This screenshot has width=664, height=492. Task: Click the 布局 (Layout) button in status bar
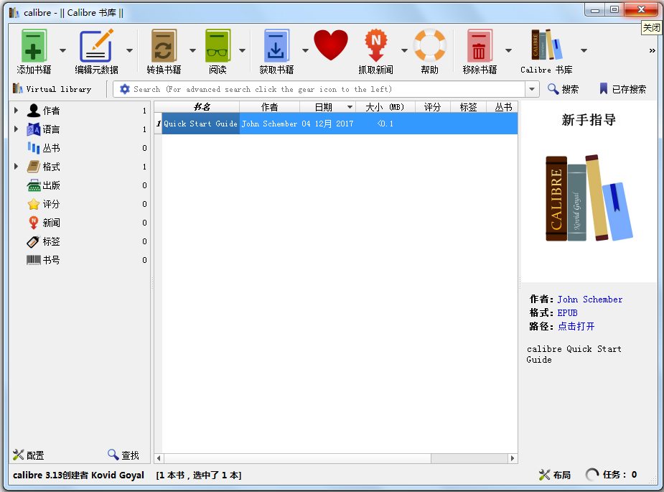[555, 475]
